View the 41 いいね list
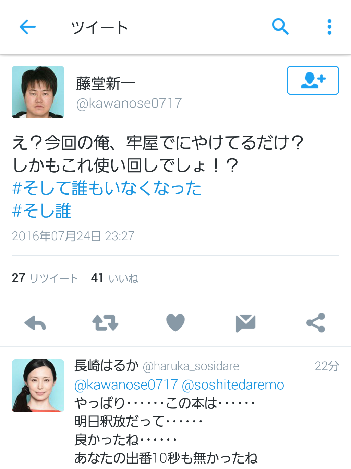 (114, 278)
